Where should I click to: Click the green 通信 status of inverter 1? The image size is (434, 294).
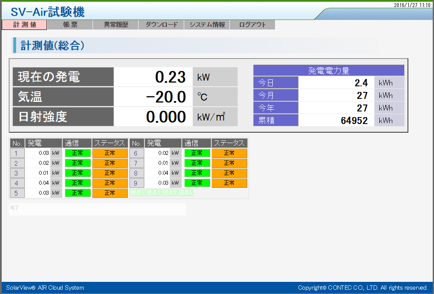(78, 153)
